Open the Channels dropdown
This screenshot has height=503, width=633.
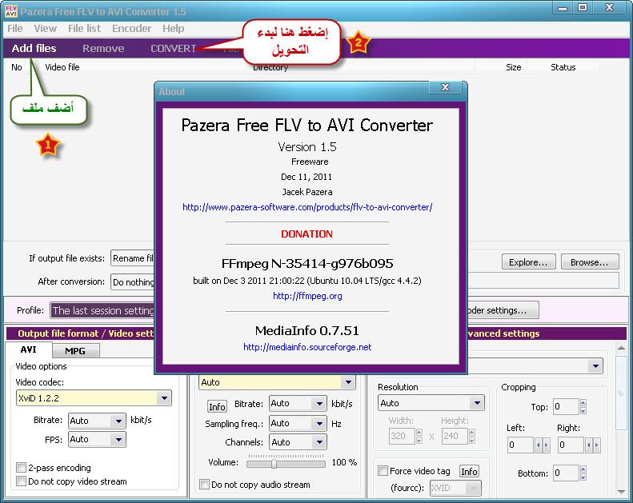[298, 442]
